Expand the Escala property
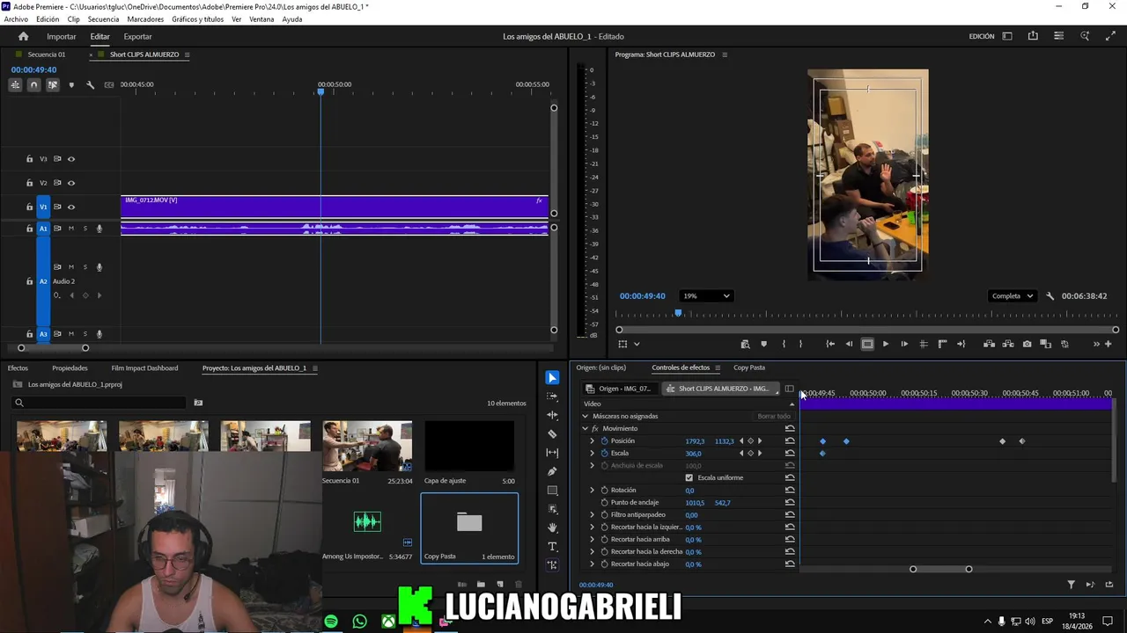Image resolution: width=1127 pixels, height=633 pixels. 593,454
